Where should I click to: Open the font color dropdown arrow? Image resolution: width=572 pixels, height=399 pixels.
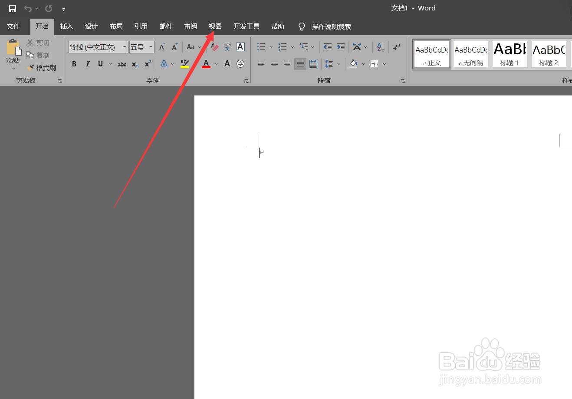point(216,64)
